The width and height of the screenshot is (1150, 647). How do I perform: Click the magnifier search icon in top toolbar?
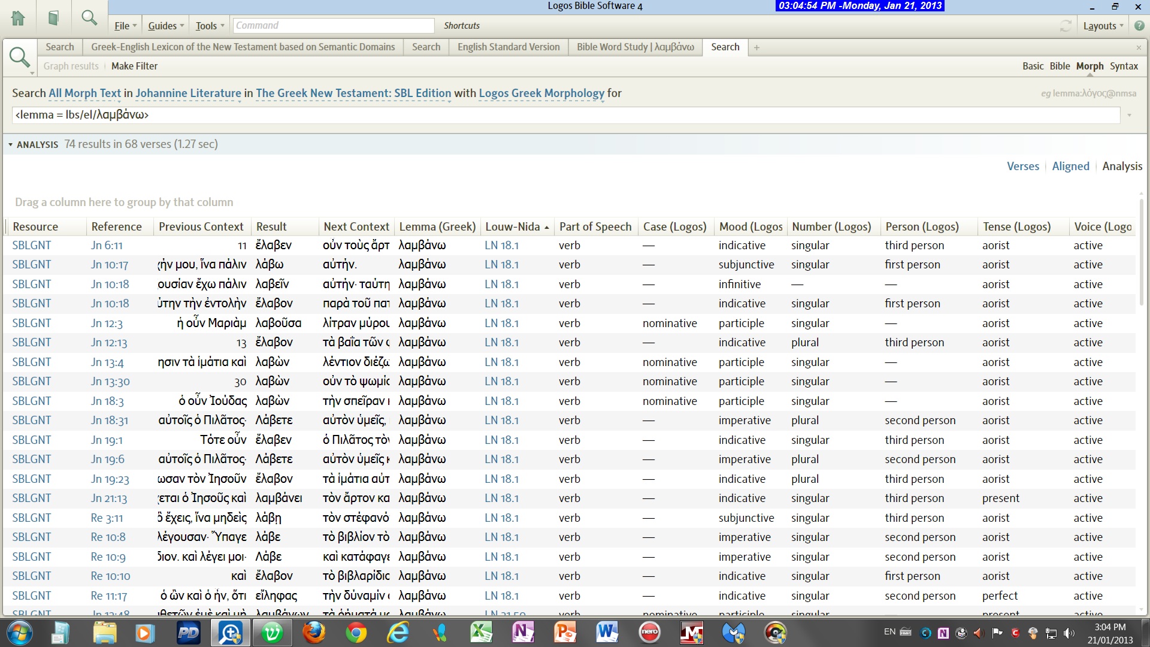pyautogui.click(x=89, y=18)
